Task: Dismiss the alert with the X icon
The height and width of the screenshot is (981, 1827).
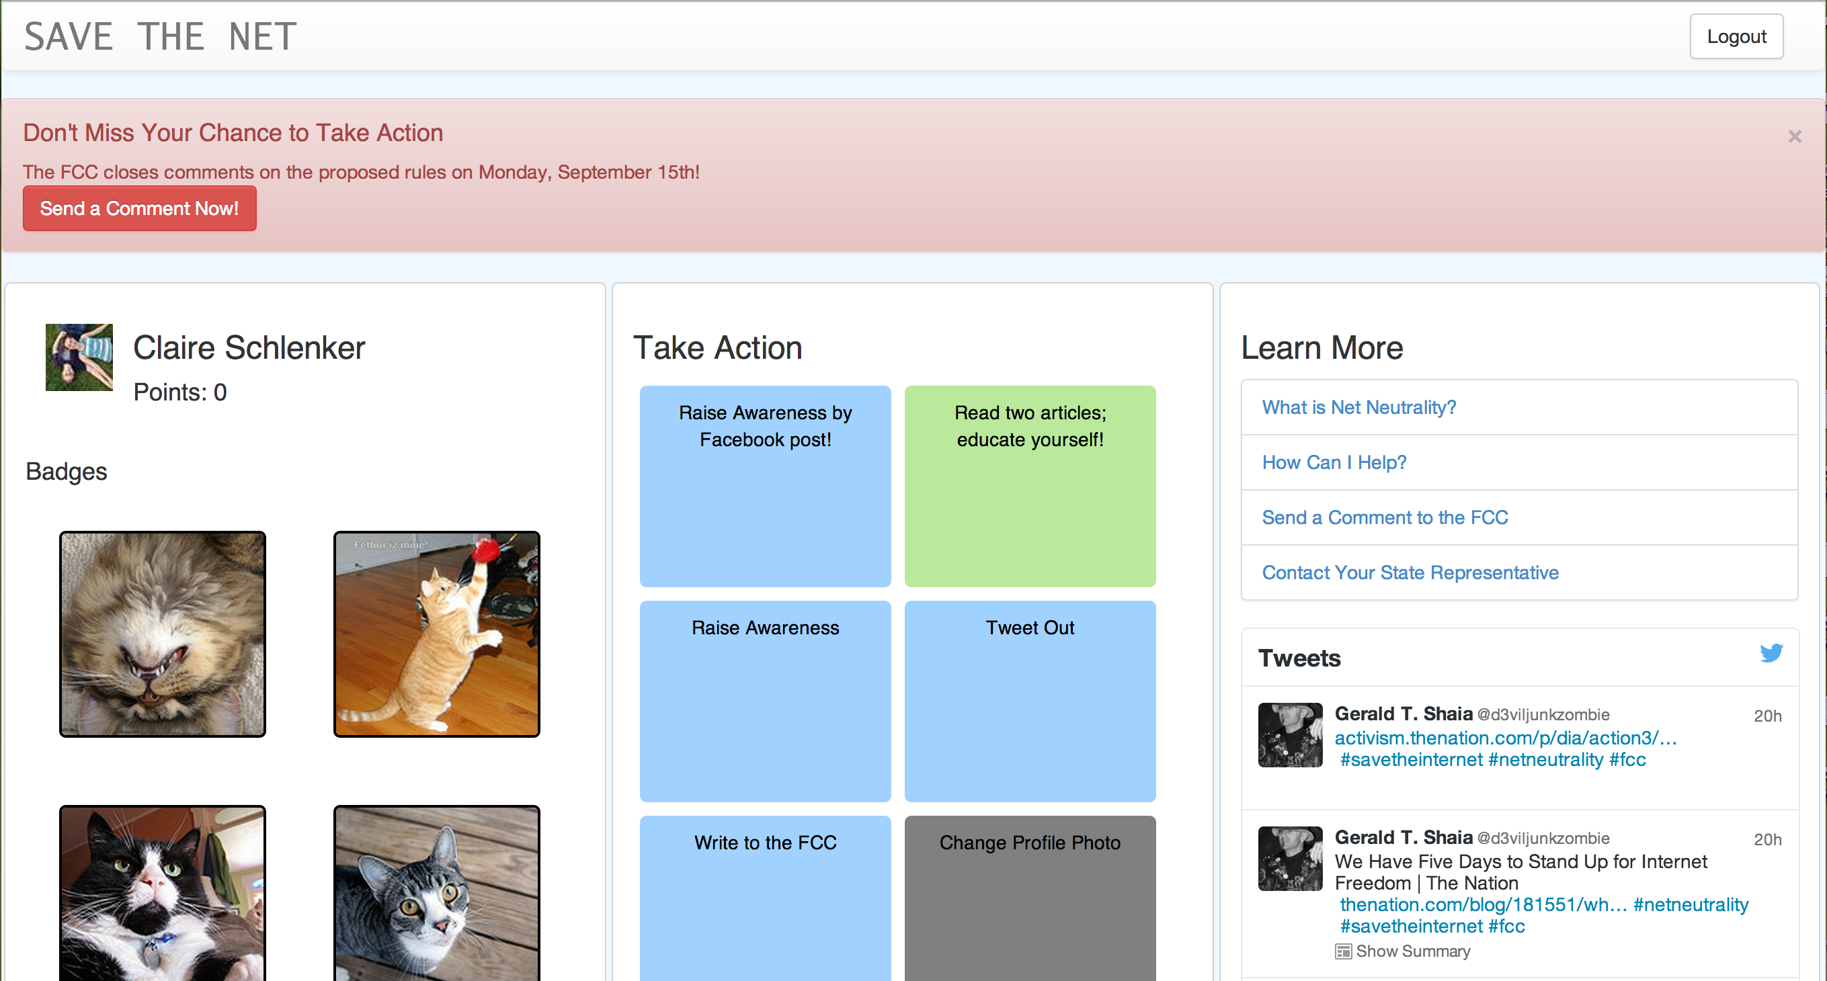Action: click(x=1794, y=136)
